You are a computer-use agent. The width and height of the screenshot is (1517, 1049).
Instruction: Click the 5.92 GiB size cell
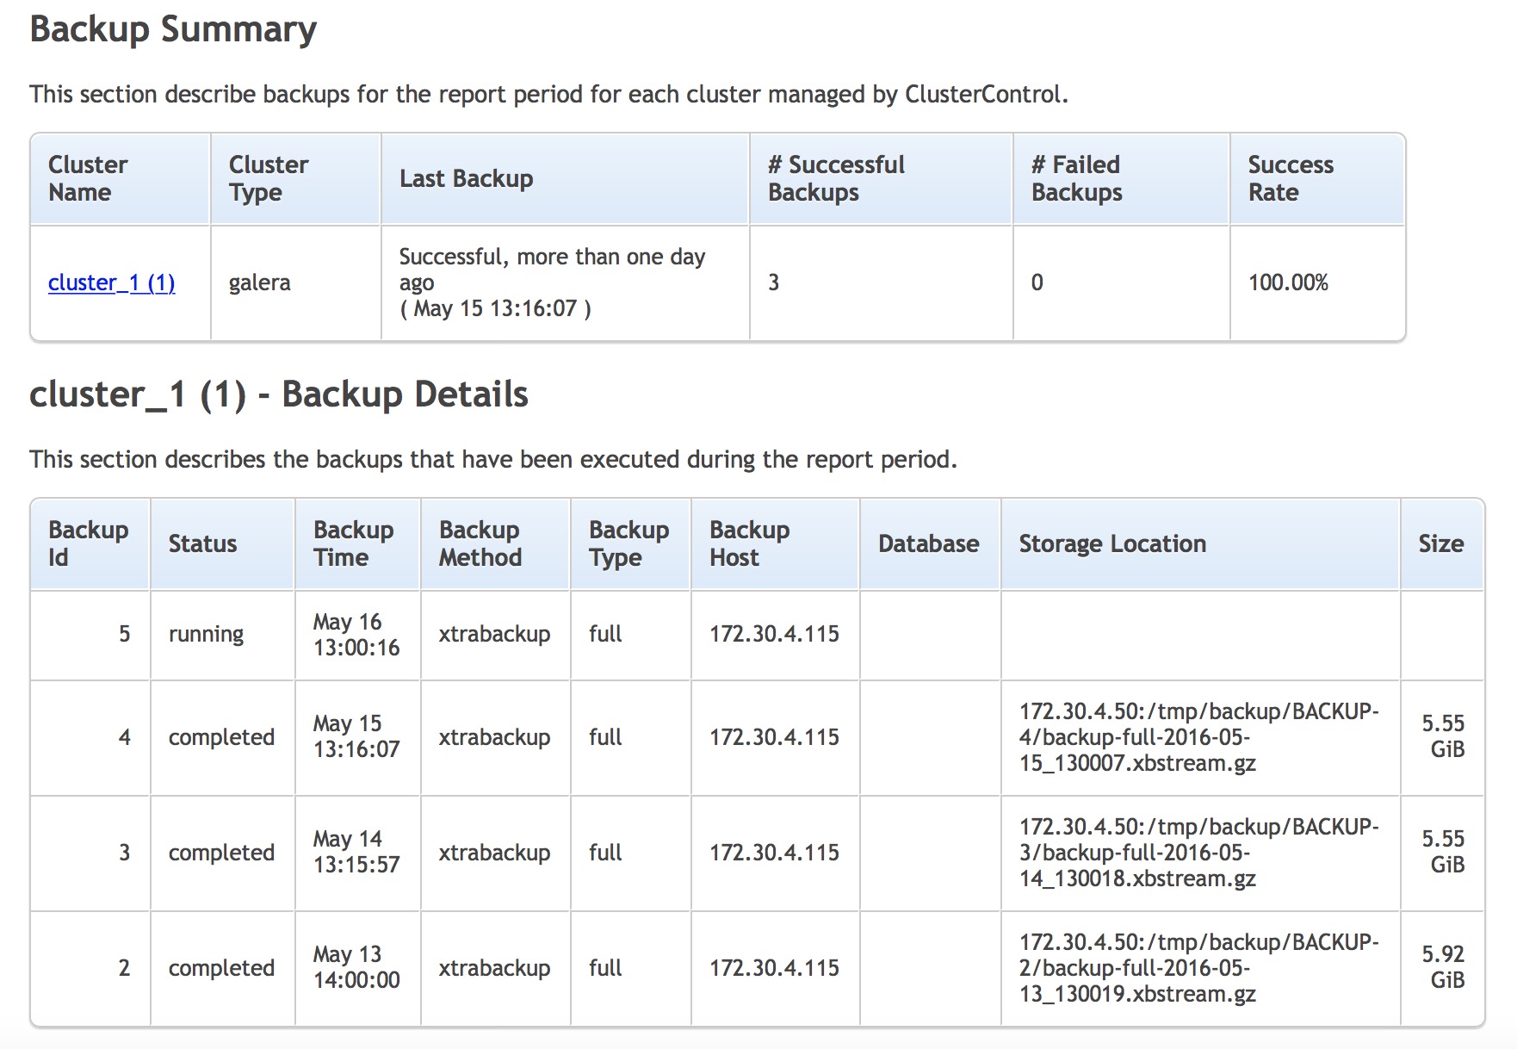click(1443, 967)
